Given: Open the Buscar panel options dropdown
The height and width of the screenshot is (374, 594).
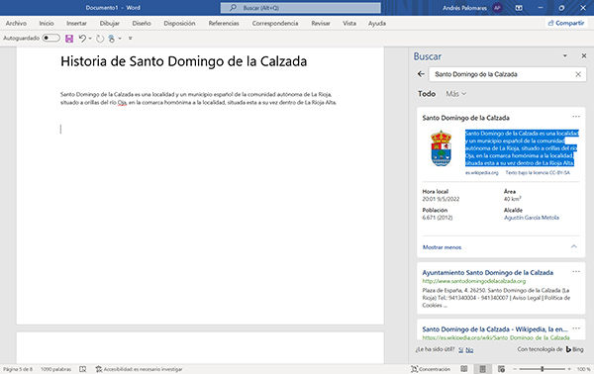Looking at the screenshot, I should [565, 55].
